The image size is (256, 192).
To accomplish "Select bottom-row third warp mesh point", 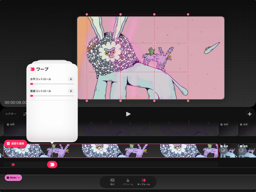I will (x=154, y=101).
